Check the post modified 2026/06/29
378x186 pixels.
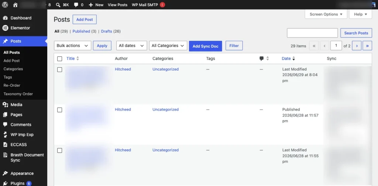tap(59, 69)
